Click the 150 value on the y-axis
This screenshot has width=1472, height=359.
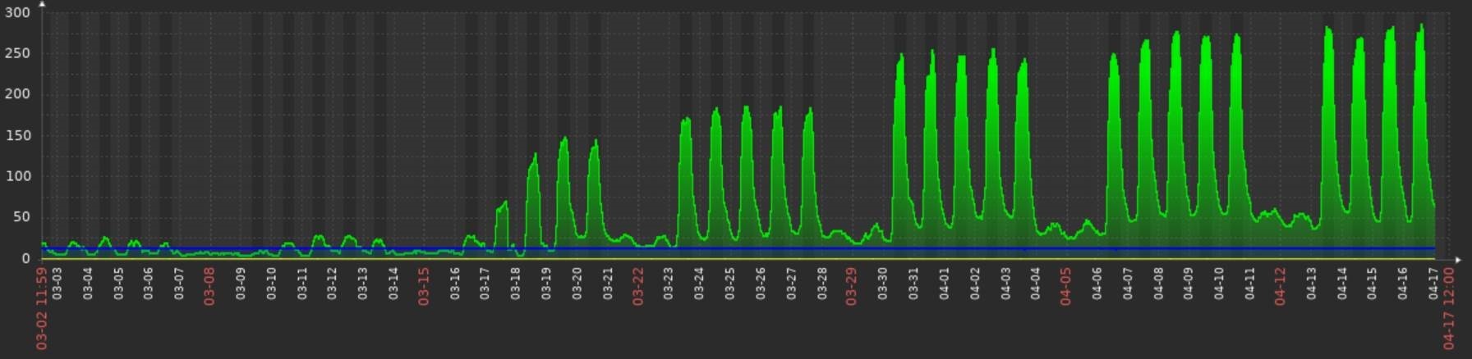tap(17, 135)
